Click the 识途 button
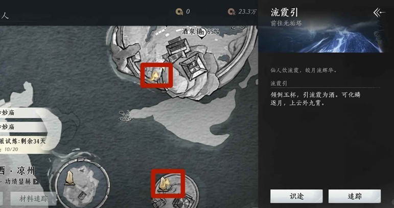Screen dimensions: 394x208 tap(296, 196)
